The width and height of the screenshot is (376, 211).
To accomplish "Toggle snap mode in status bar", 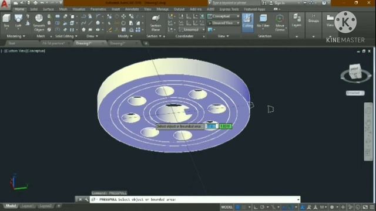I will [x=244, y=207].
